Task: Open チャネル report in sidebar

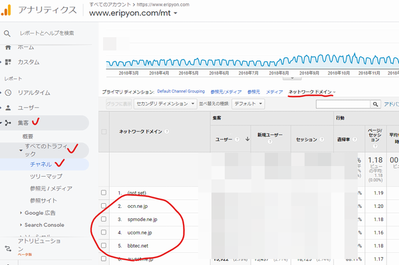Action: (x=41, y=165)
